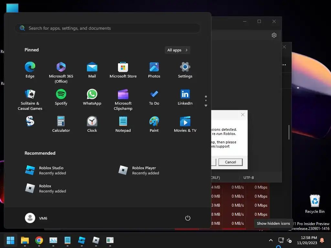Select the Recycle Bin desktop icon

tap(315, 204)
